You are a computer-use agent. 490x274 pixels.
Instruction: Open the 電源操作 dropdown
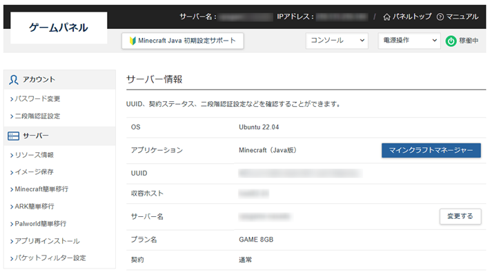409,41
